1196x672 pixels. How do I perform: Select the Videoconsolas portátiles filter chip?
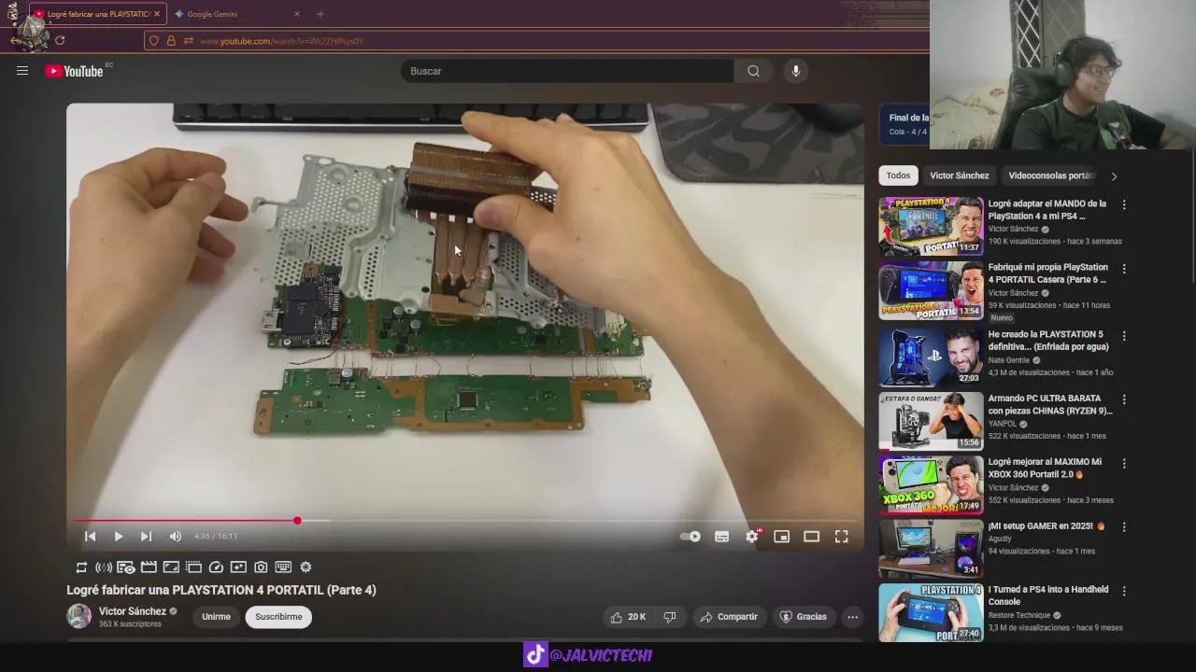1051,175
